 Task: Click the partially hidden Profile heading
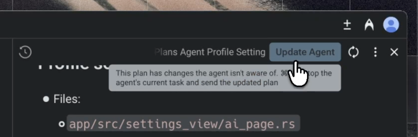click(x=73, y=65)
